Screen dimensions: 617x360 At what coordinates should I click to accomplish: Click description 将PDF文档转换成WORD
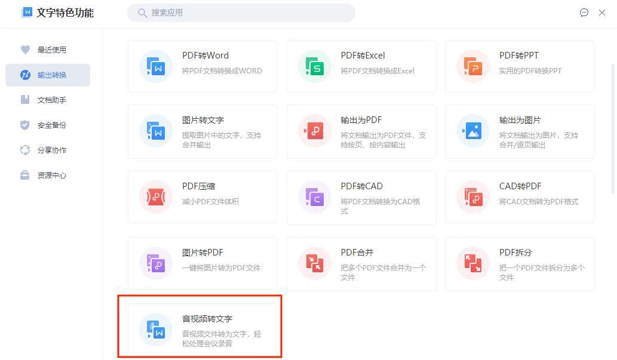tap(222, 71)
